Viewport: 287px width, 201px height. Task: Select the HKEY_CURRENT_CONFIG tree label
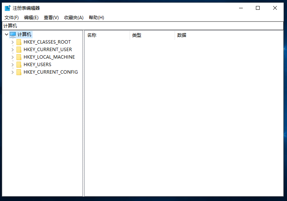[x=51, y=72]
